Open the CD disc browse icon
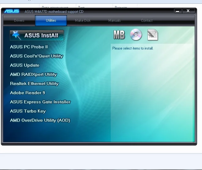This screenshot has width=202, height=170. pos(136,35)
